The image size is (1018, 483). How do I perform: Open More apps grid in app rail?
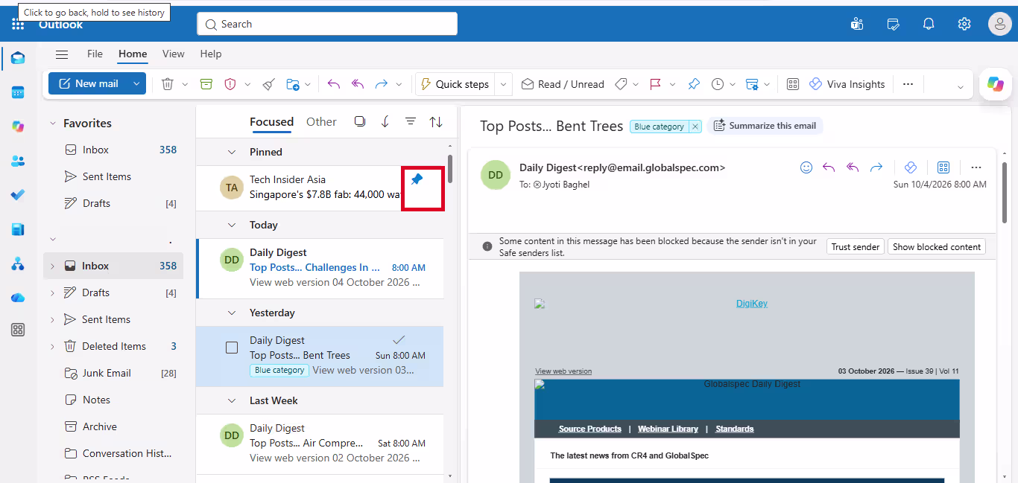(18, 330)
